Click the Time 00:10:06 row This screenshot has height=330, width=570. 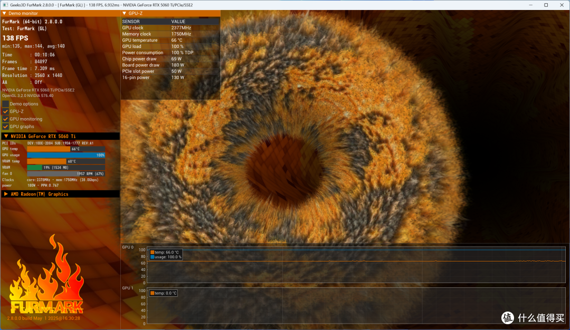coord(28,55)
